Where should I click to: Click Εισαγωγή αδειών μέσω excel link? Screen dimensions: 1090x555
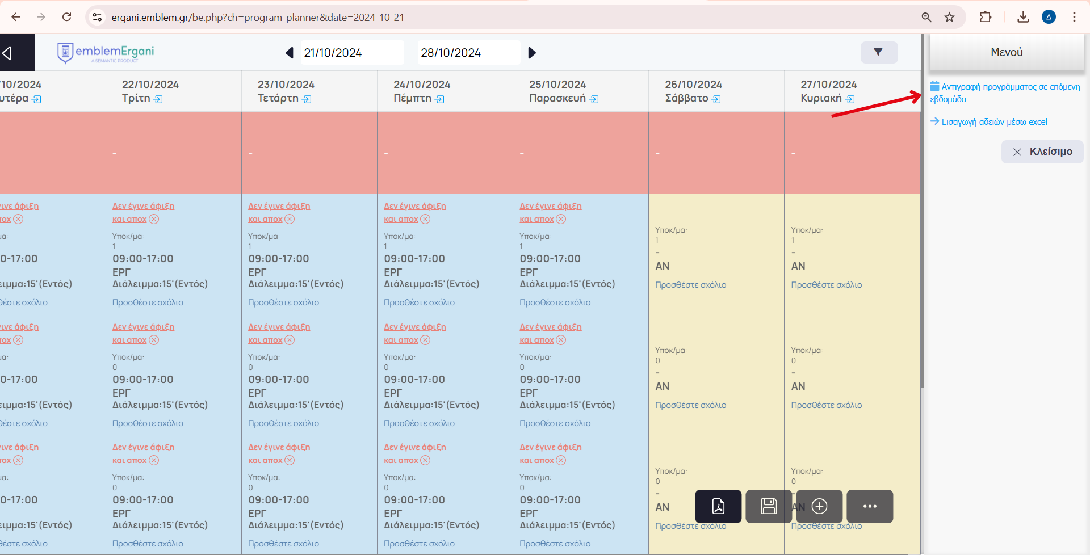point(993,121)
